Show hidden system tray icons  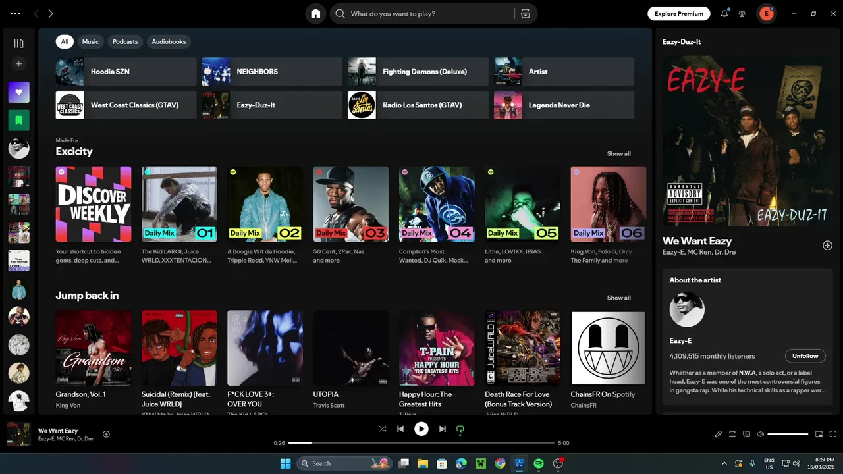(x=724, y=463)
